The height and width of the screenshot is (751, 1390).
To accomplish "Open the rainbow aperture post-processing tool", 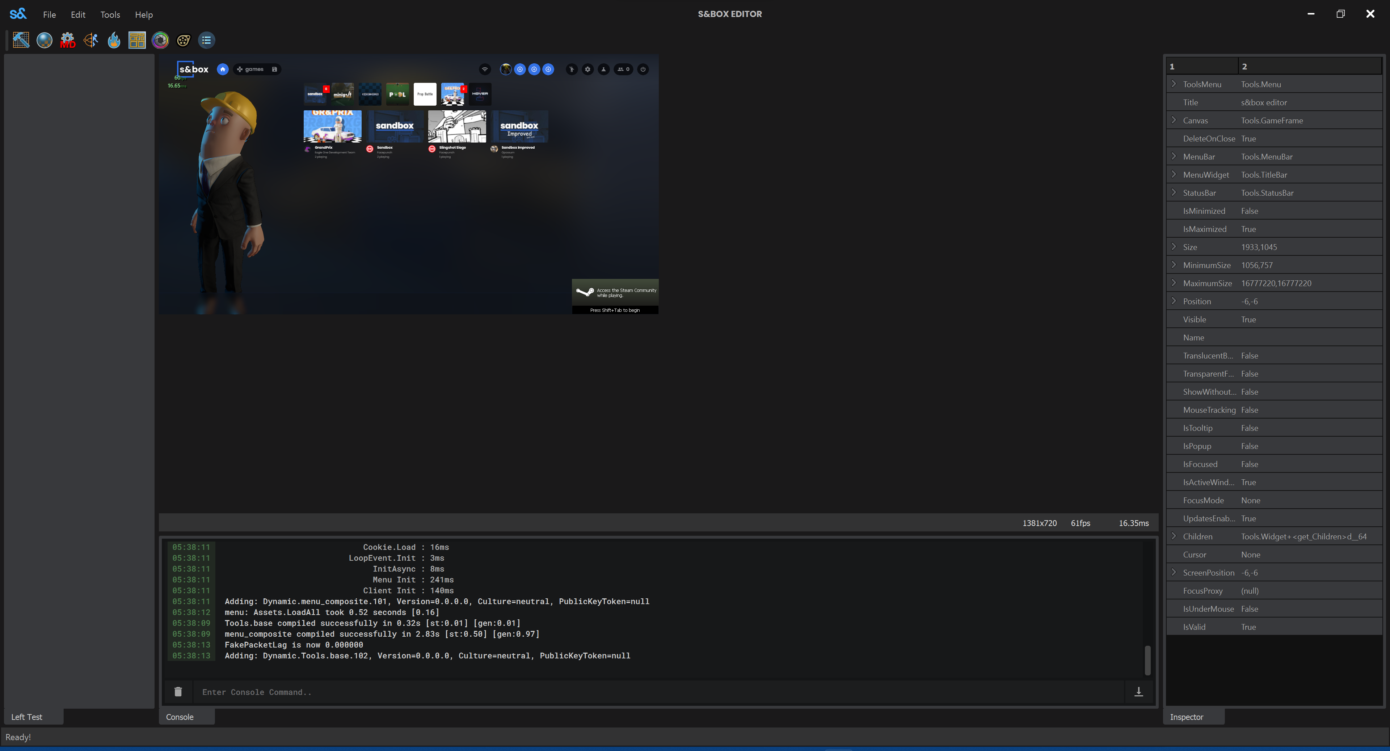I will click(160, 40).
